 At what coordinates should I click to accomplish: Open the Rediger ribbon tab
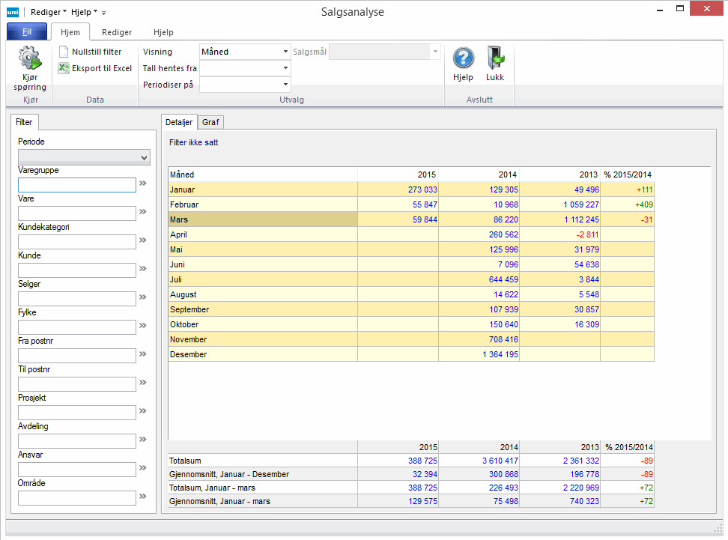(x=117, y=32)
